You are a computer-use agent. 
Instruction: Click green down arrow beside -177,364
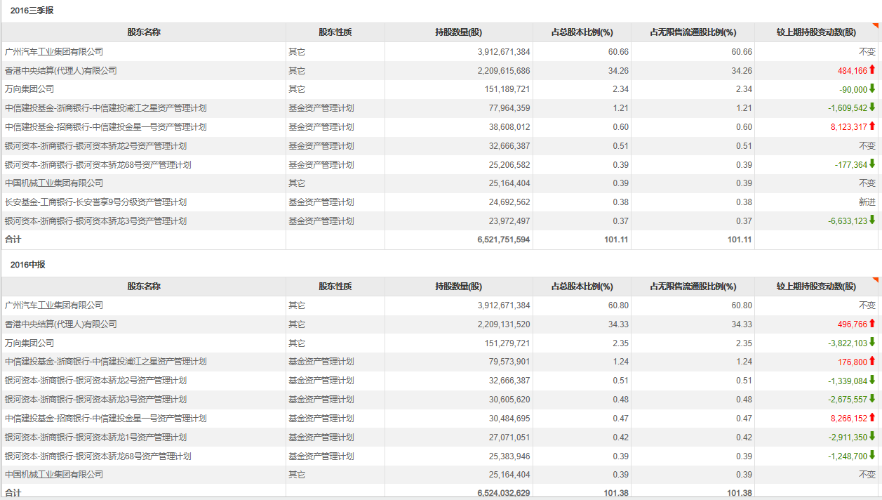pos(872,164)
